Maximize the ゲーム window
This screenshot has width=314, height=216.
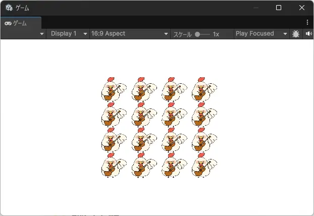point(279,8)
